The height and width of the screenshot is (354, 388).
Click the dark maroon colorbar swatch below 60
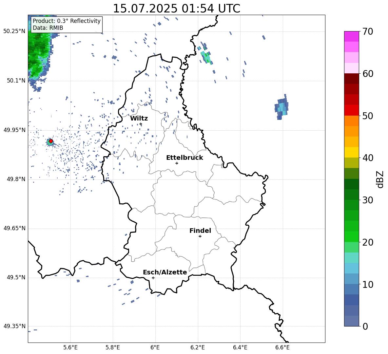tap(351, 79)
